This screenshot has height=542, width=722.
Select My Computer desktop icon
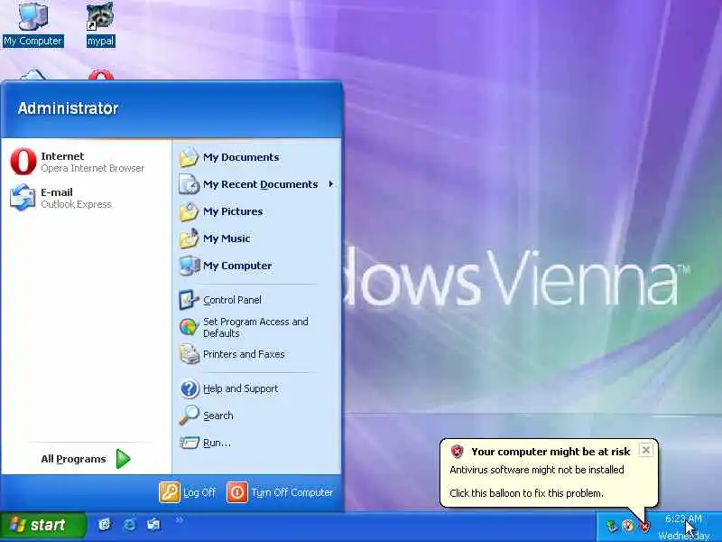tap(32, 24)
